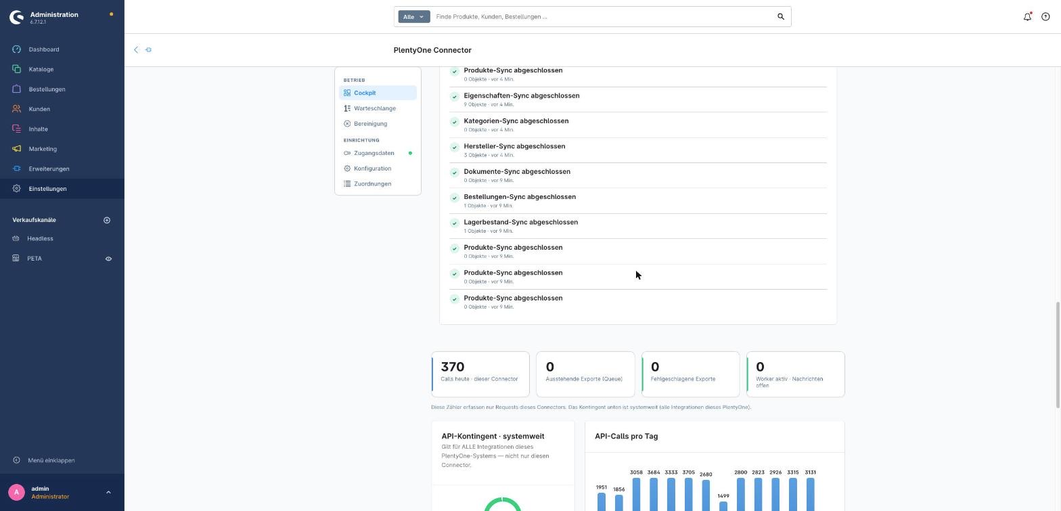1061x511 pixels.
Task: Expand the admin user menu chevron
Action: [108, 493]
